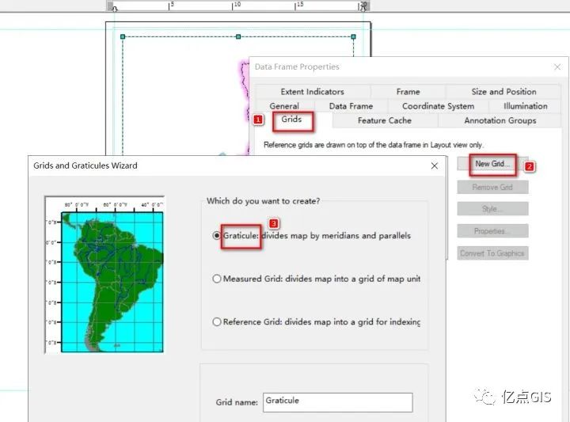Click the 10 mark on the horizontal ruler
Viewport: 570px width, 422px height.
pyautogui.click(x=236, y=5)
